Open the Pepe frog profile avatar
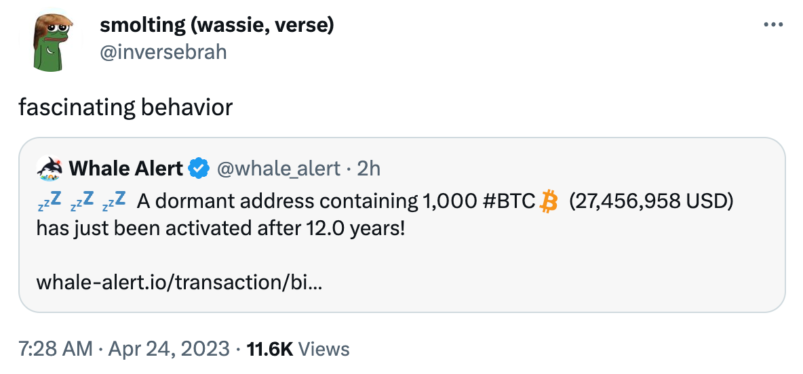The width and height of the screenshot is (803, 374). [50, 41]
